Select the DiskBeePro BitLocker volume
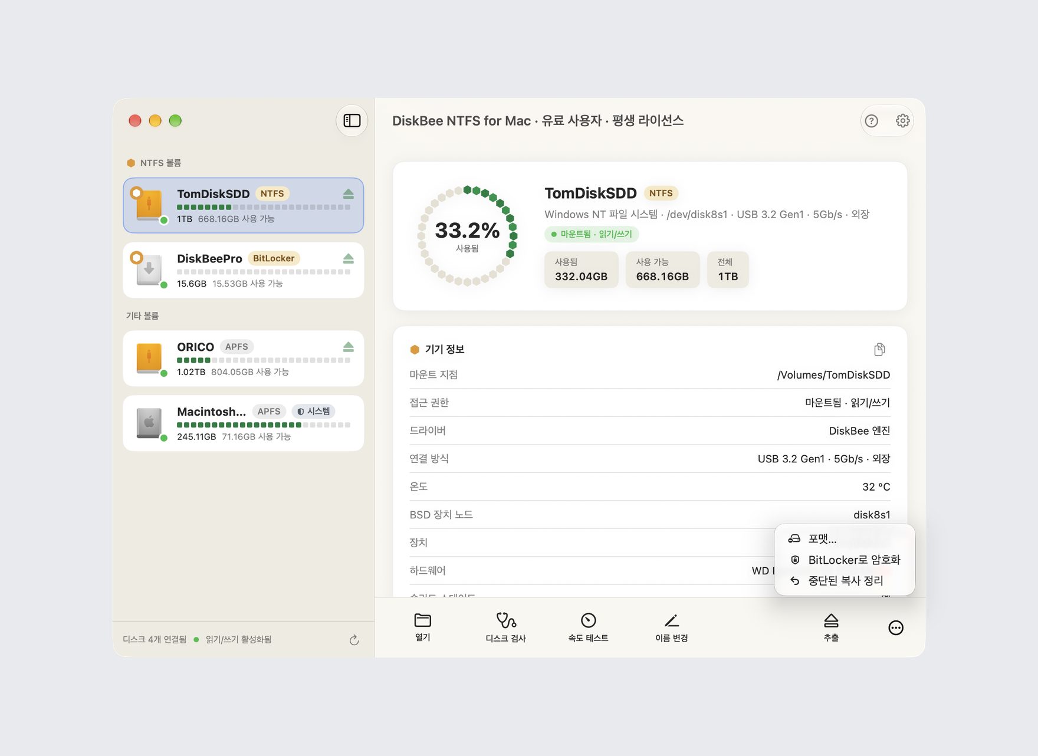Viewport: 1038px width, 756px height. coord(244,270)
